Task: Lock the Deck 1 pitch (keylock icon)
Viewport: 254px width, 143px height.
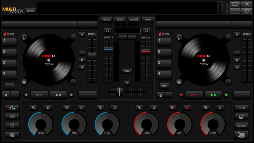Action: tap(82, 34)
